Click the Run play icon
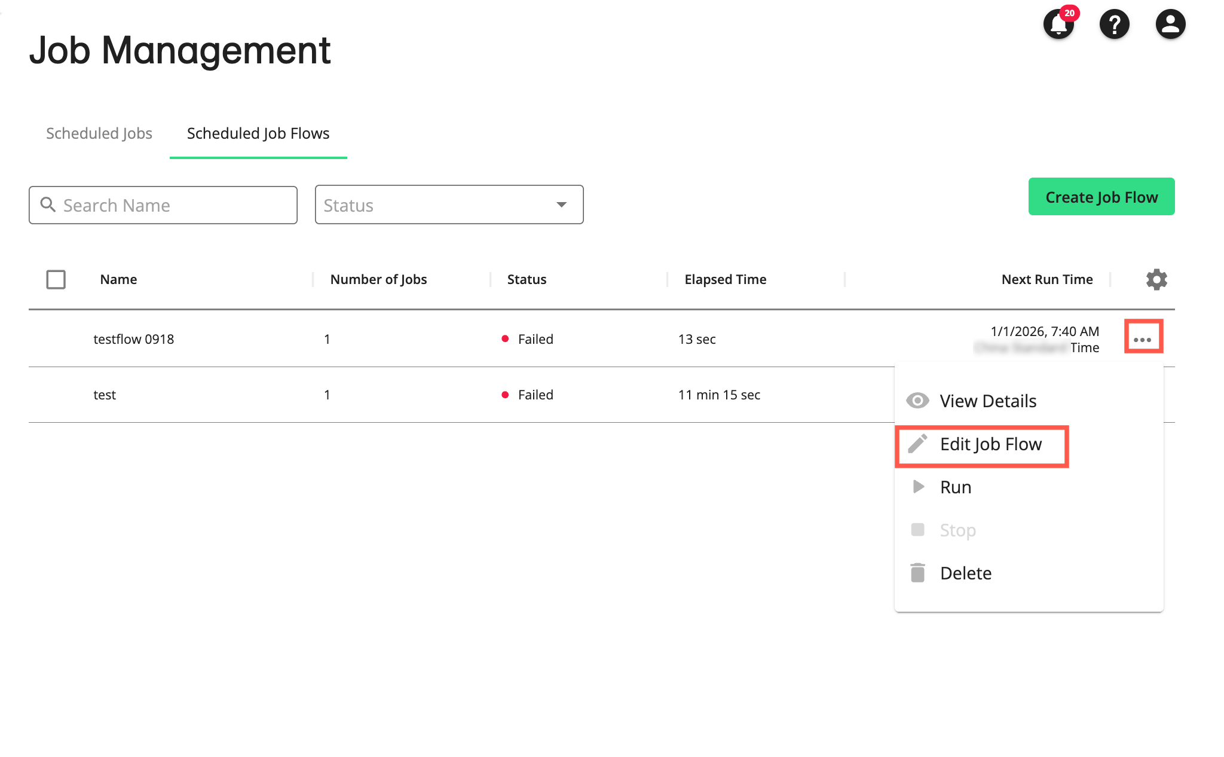The width and height of the screenshot is (1224, 757). pos(917,487)
